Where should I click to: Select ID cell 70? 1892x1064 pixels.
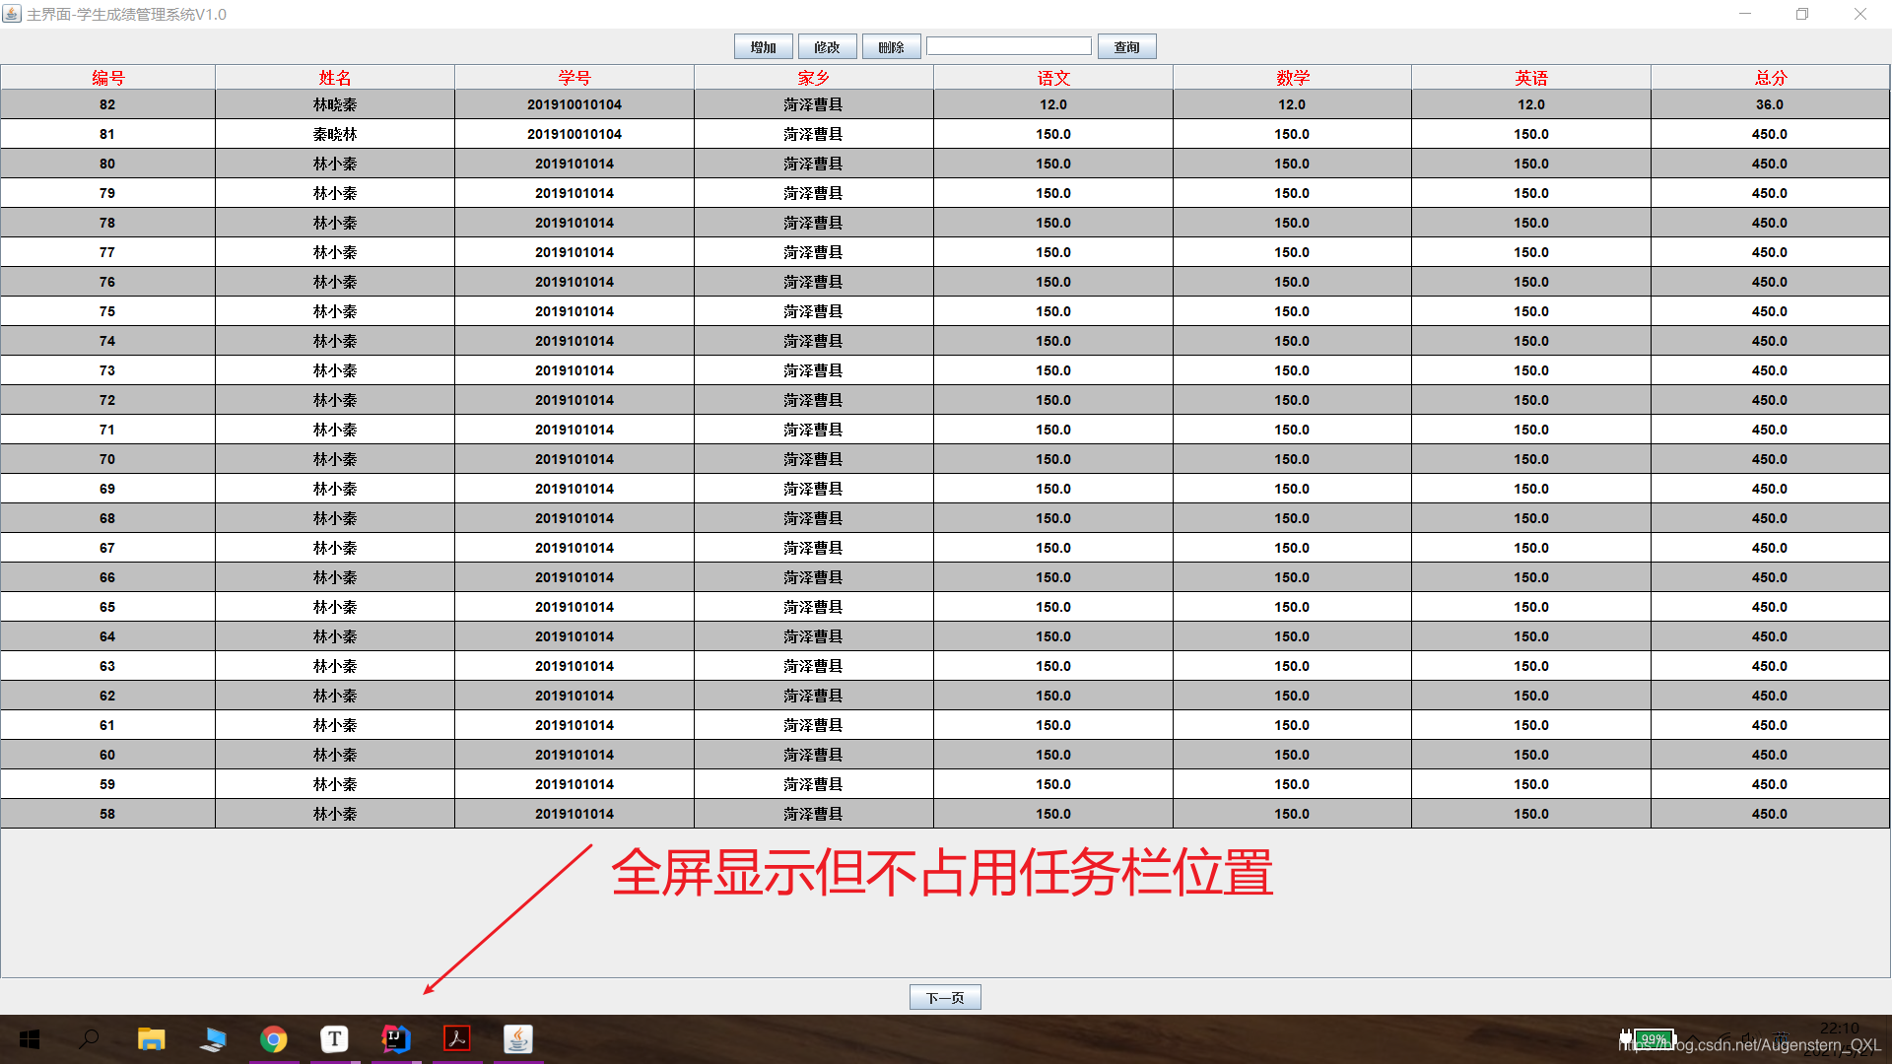coord(107,459)
